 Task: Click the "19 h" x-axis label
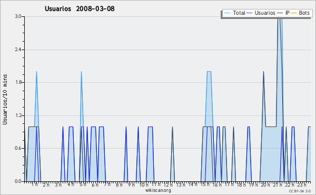click(x=253, y=184)
